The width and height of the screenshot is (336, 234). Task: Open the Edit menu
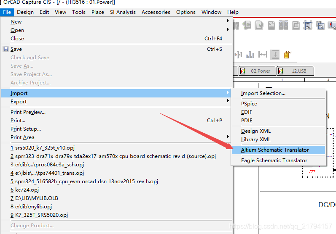(44, 12)
